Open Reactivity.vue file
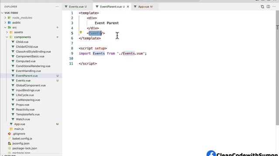The width and height of the screenshot is (279, 156). coord(25,110)
